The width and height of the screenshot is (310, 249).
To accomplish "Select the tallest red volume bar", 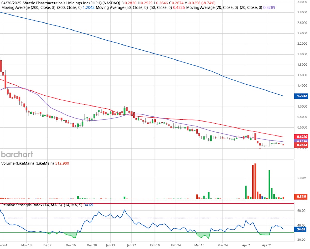I will [x=255, y=181].
